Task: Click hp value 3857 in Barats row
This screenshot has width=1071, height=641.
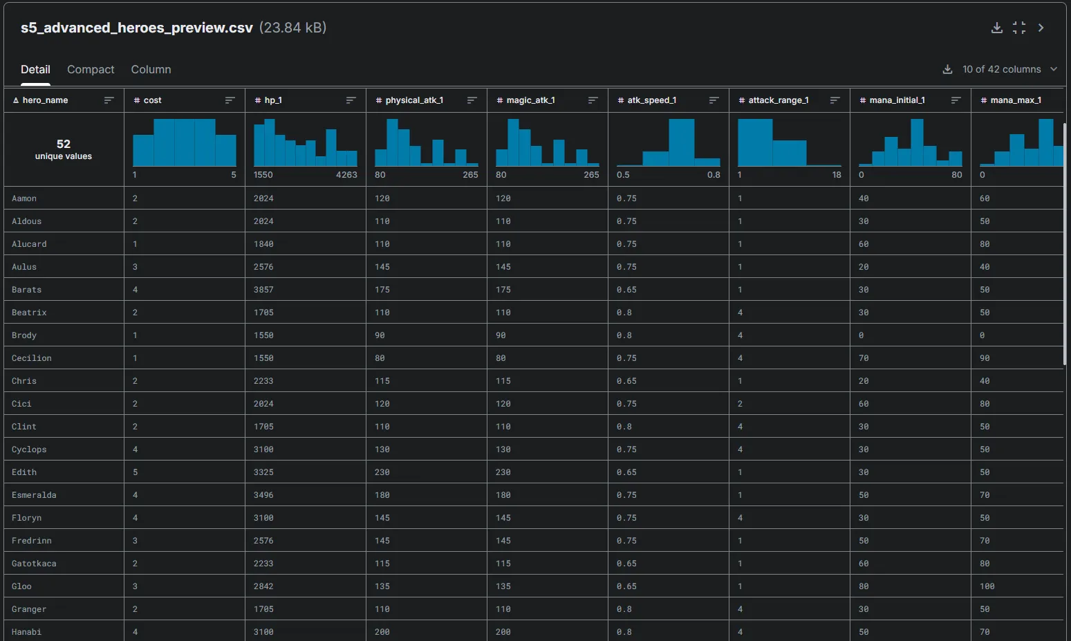Action: pyautogui.click(x=263, y=290)
